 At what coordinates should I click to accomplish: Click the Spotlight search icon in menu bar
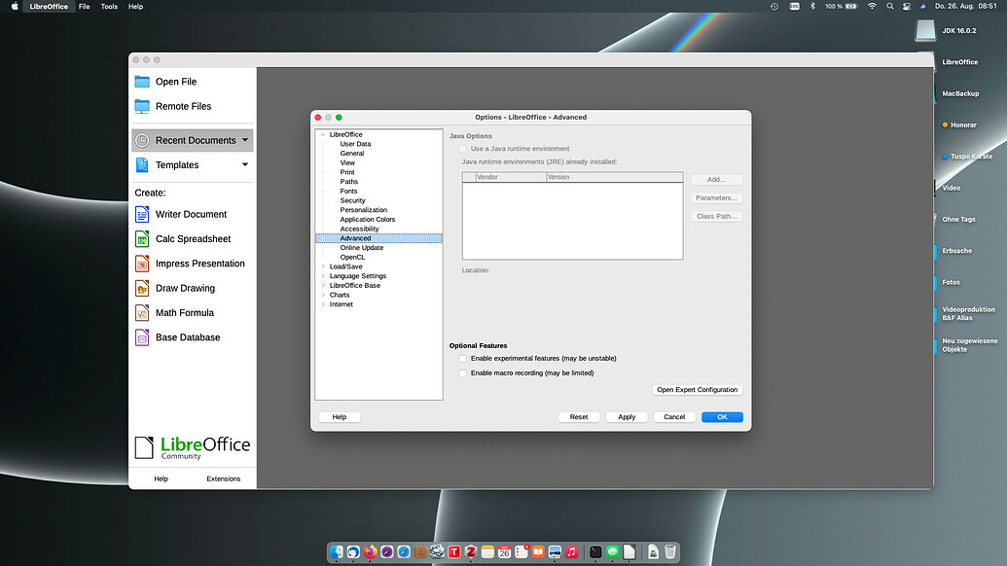click(x=889, y=7)
